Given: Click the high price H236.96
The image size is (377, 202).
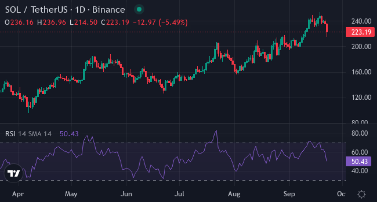Looking at the screenshot, I should [52, 22].
